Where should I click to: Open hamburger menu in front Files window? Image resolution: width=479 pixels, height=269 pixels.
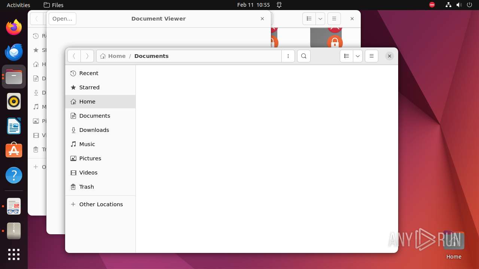pyautogui.click(x=372, y=56)
